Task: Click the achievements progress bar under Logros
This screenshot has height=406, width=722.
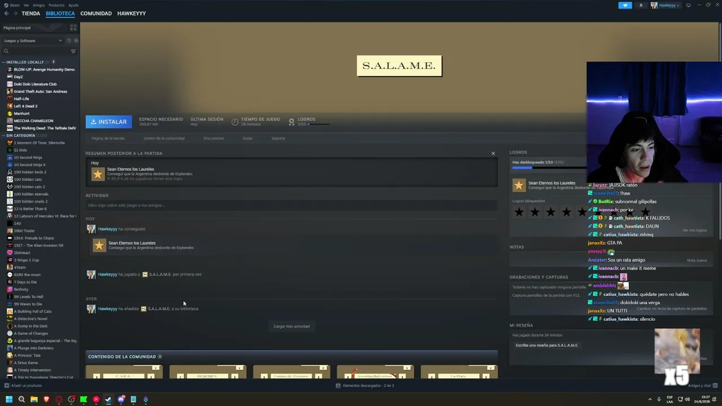Action: pyautogui.click(x=549, y=167)
